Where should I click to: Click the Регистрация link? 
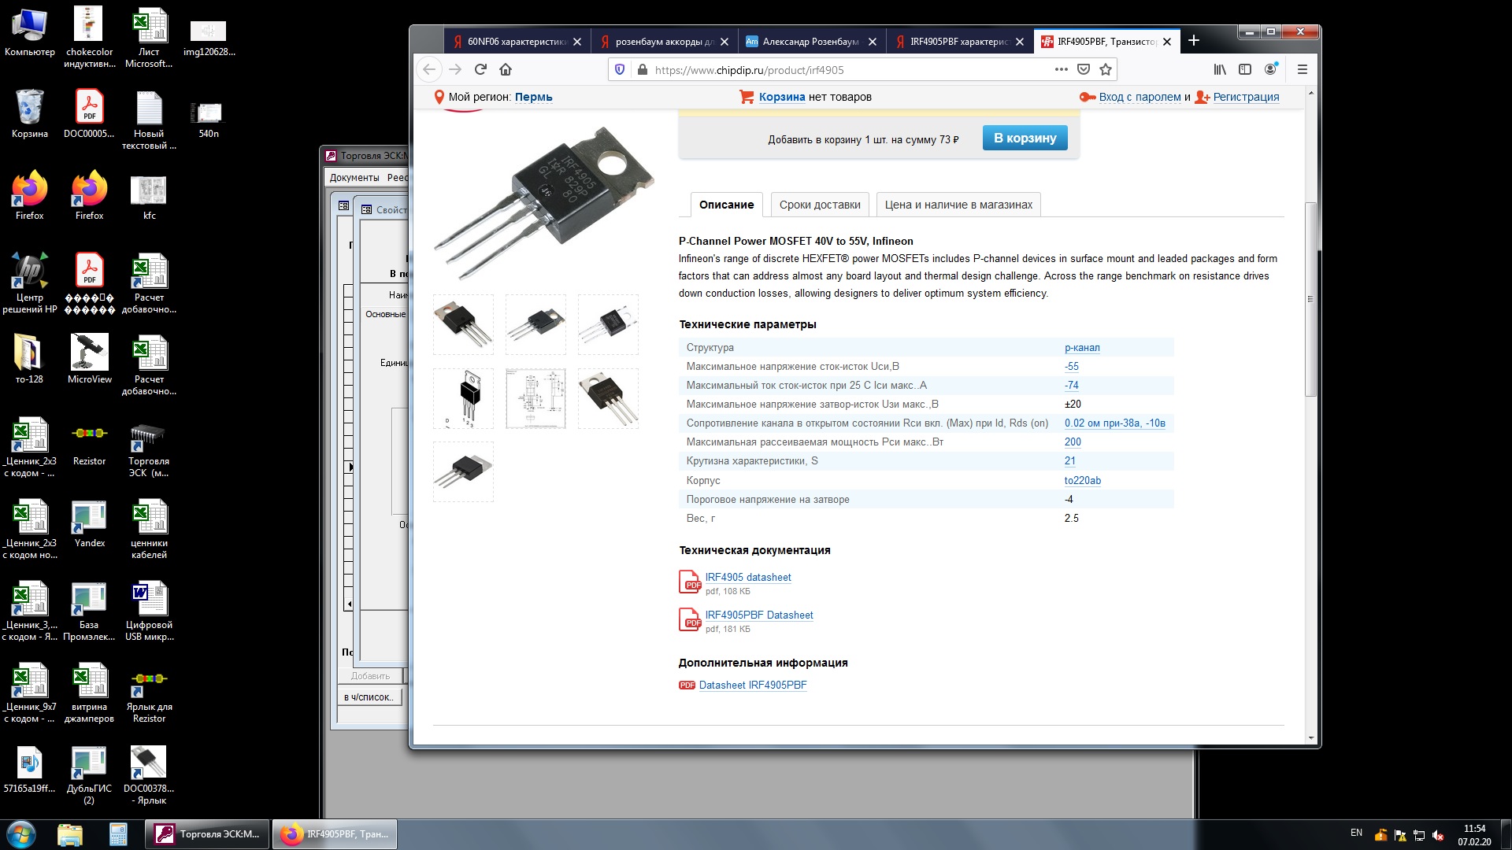[1246, 97]
